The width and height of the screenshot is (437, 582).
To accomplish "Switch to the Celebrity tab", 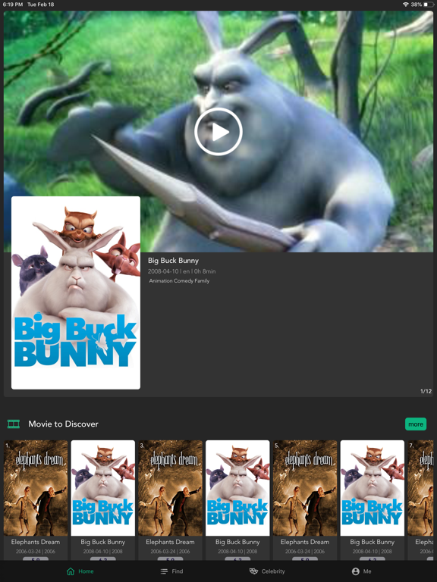I will click(267, 571).
